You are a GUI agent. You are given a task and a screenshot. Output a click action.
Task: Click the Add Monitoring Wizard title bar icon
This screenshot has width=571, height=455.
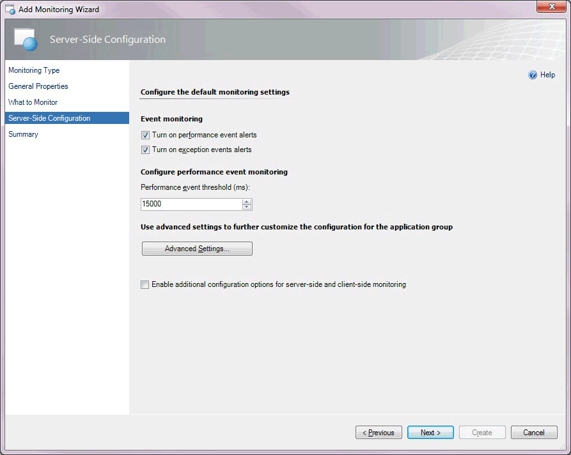(x=10, y=9)
